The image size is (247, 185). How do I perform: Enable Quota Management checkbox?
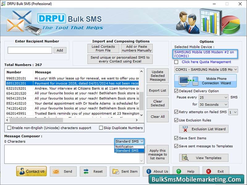(176, 62)
